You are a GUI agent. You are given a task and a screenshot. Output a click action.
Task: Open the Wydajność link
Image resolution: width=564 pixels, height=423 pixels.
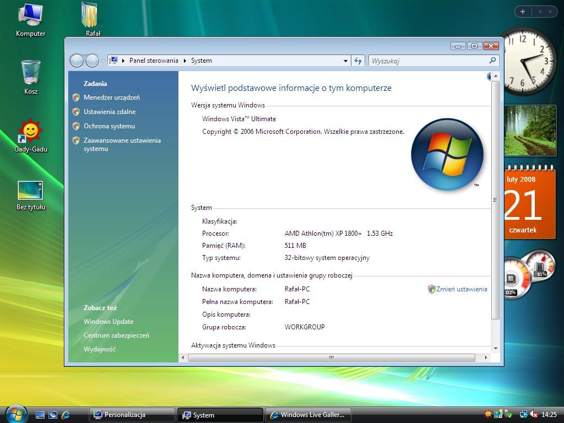point(99,349)
